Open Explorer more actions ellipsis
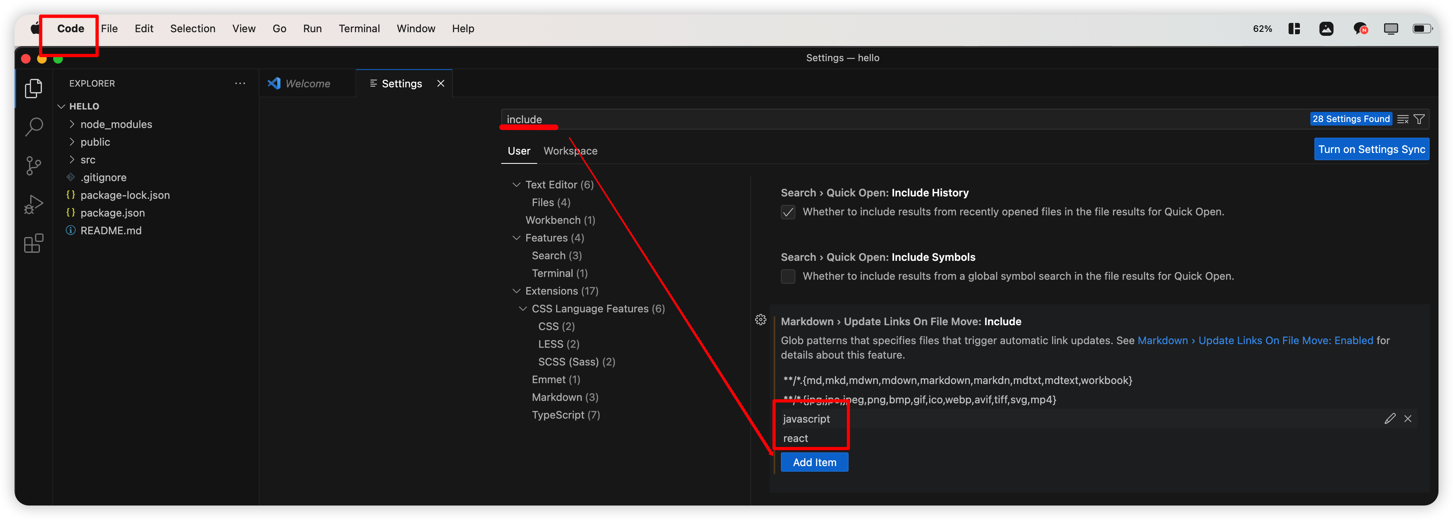The image size is (1453, 520). pos(240,83)
